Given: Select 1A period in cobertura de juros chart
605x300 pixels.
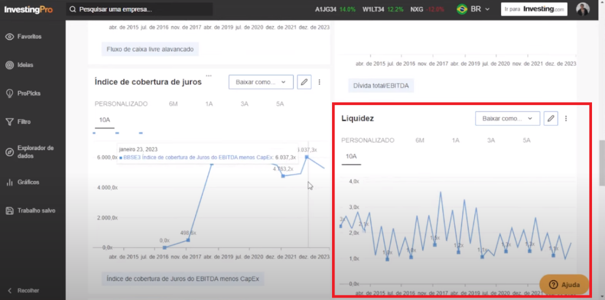Looking at the screenshot, I should 209,104.
